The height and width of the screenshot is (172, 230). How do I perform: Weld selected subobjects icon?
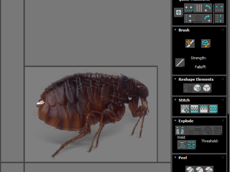191,145
